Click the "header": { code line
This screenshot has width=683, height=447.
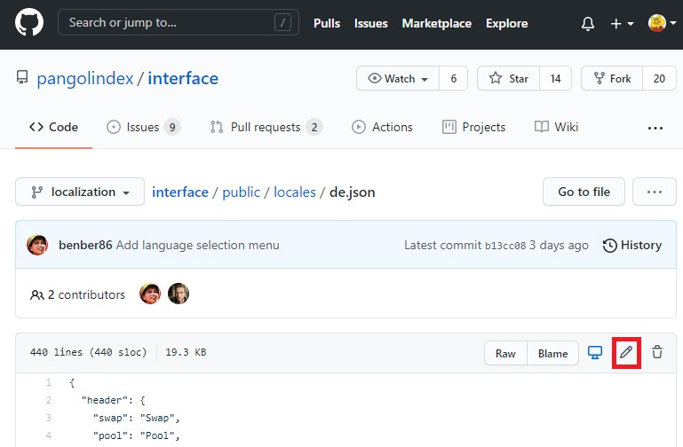[114, 400]
